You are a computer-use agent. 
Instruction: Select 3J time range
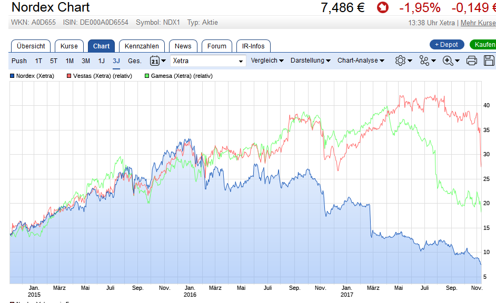116,60
